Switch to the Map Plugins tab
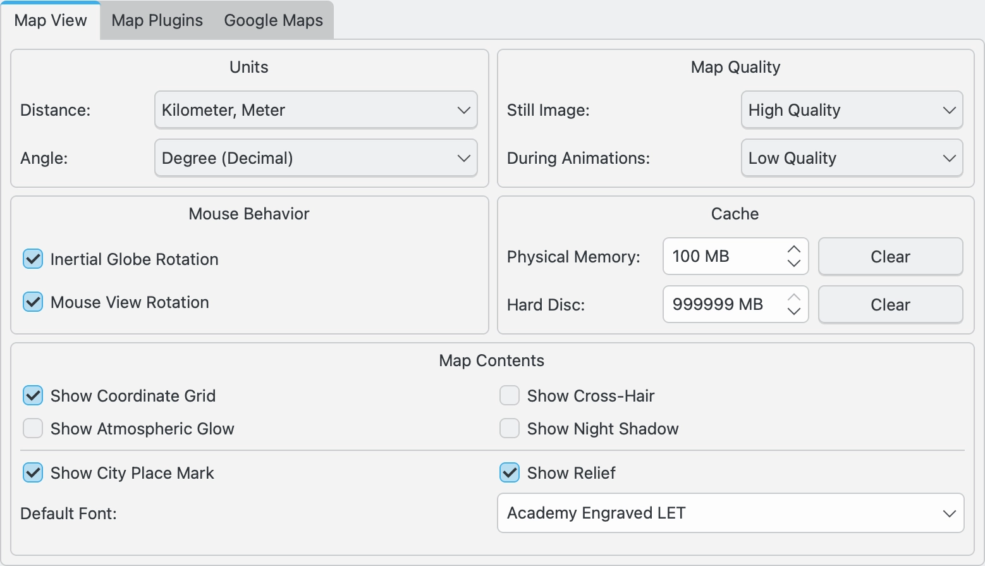Screen dimensions: 985x566 [157, 21]
